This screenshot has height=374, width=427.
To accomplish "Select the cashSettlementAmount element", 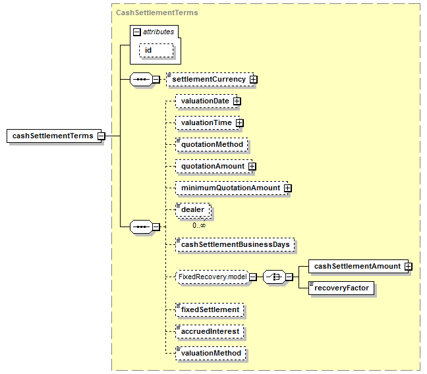I will pos(358,266).
